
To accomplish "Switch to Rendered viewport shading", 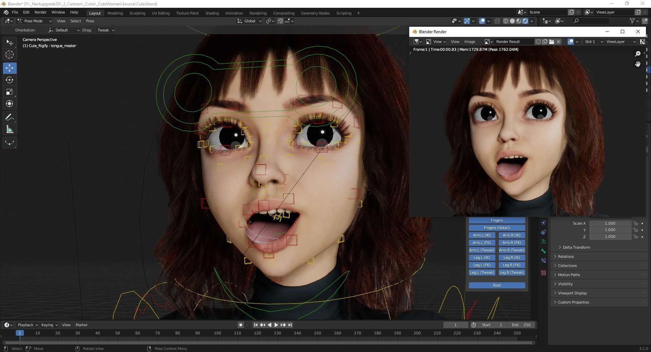I will pyautogui.click(x=525, y=21).
